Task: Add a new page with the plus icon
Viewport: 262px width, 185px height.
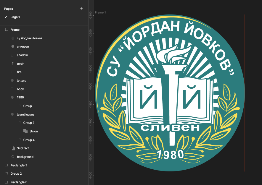Action: [x=81, y=8]
